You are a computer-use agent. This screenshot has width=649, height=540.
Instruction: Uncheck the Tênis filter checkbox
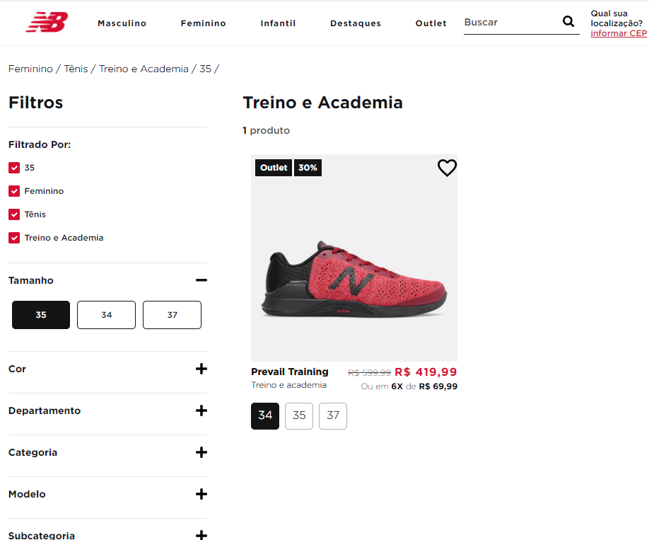[14, 214]
